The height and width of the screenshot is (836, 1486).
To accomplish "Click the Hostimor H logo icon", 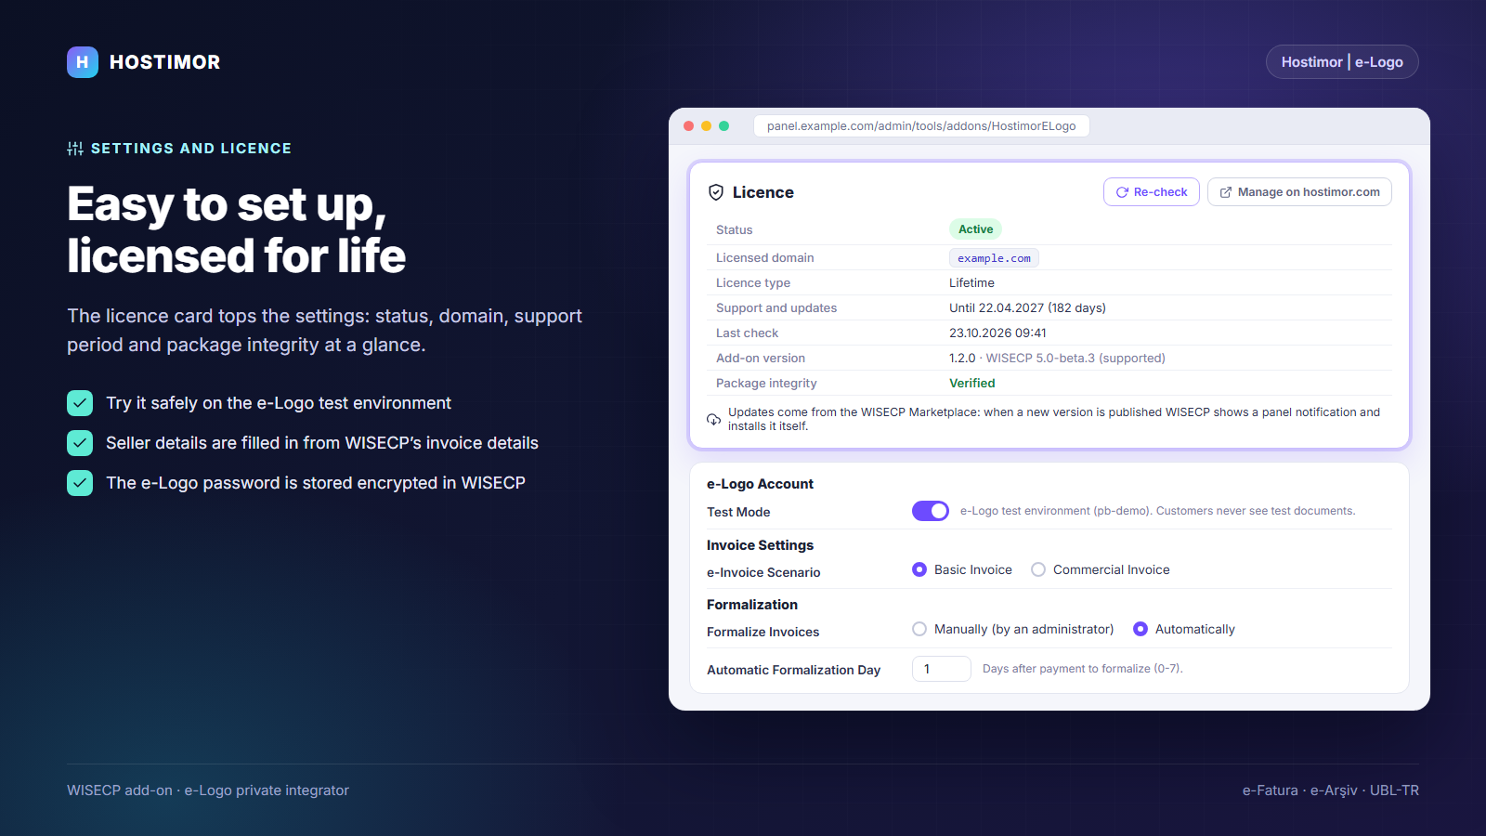I will pos(83,62).
